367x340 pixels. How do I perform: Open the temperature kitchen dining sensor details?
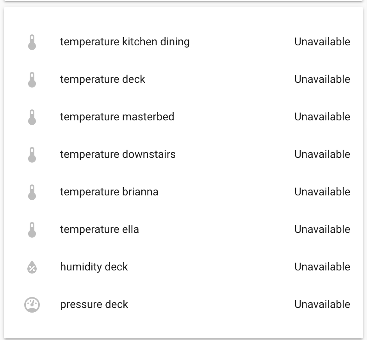pyautogui.click(x=125, y=42)
